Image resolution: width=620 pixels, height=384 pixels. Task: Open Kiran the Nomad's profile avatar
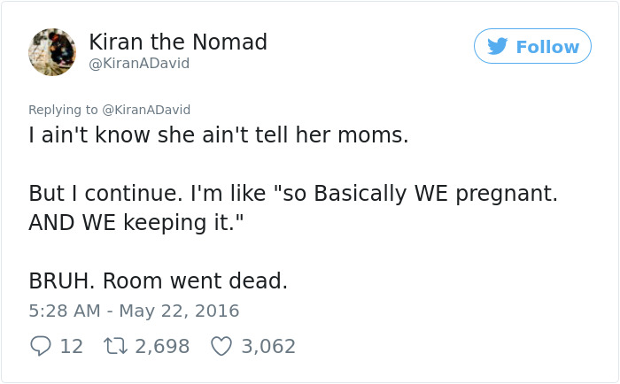pos(51,51)
